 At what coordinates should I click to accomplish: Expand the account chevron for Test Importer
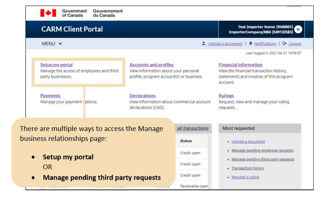click(298, 29)
